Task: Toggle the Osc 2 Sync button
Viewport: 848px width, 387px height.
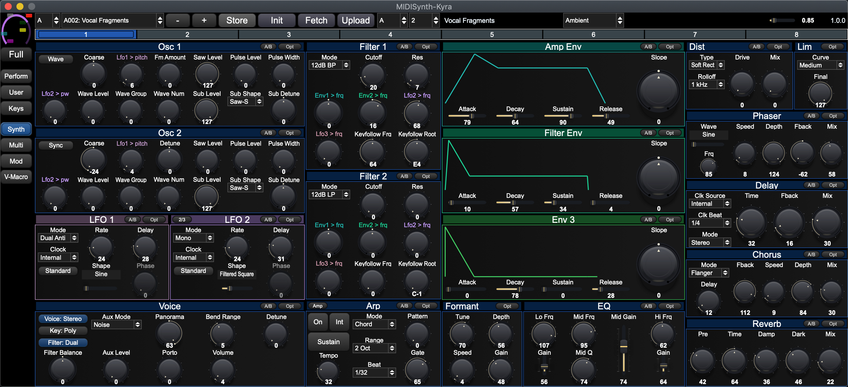Action: [56, 145]
